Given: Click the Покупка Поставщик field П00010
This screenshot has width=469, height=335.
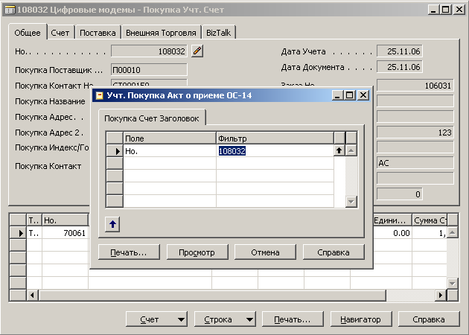Looking at the screenshot, I should tap(149, 70).
